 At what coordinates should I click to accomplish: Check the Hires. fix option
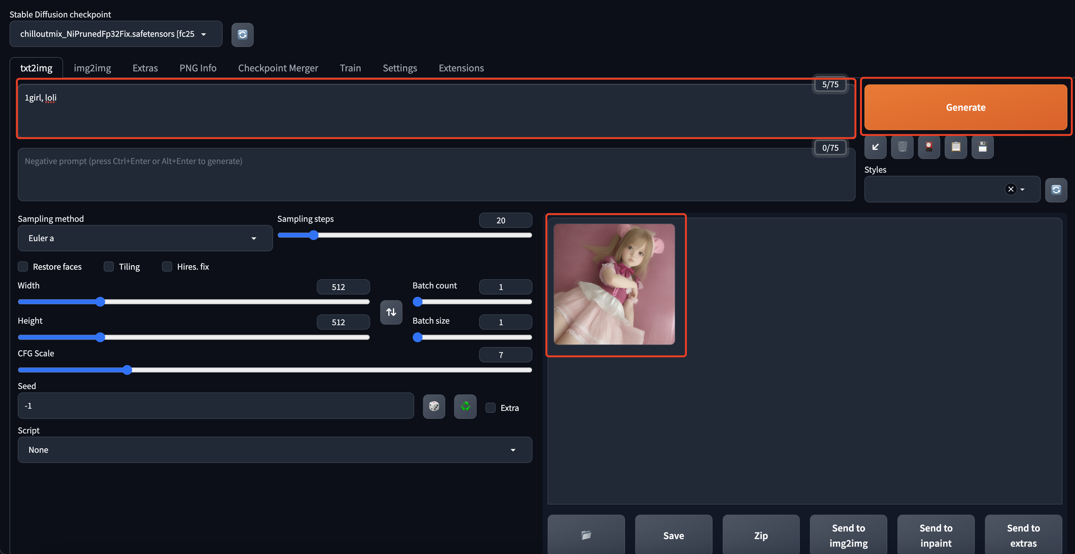pyautogui.click(x=167, y=267)
